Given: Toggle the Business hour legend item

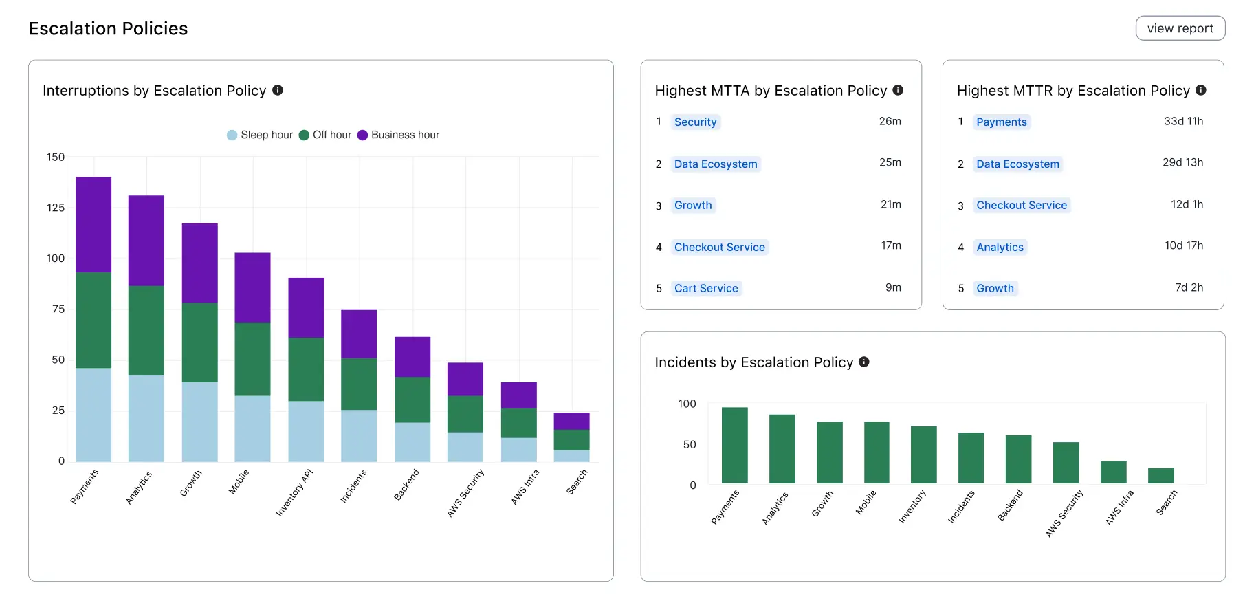Looking at the screenshot, I should tap(399, 135).
